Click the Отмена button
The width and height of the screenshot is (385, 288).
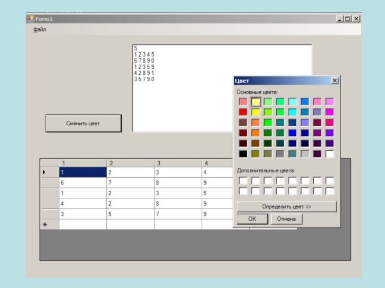(x=286, y=219)
